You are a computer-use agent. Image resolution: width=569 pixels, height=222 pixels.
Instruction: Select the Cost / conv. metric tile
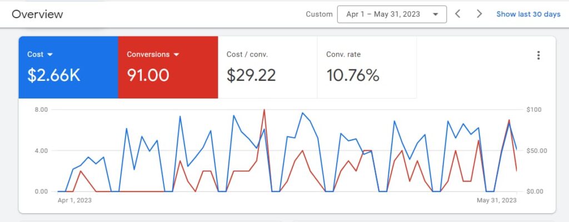(267, 67)
